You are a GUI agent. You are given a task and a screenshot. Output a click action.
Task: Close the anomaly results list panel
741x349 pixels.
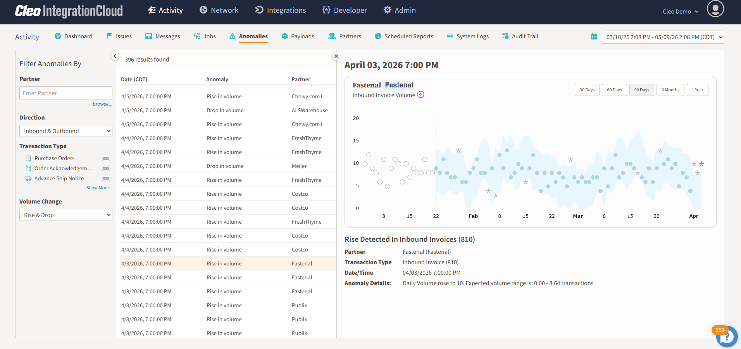(x=336, y=56)
